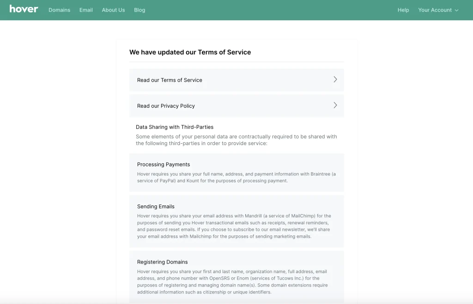Viewport: 473px width, 304px height.
Task: Click the Sending Emails card title
Action: [x=156, y=206]
